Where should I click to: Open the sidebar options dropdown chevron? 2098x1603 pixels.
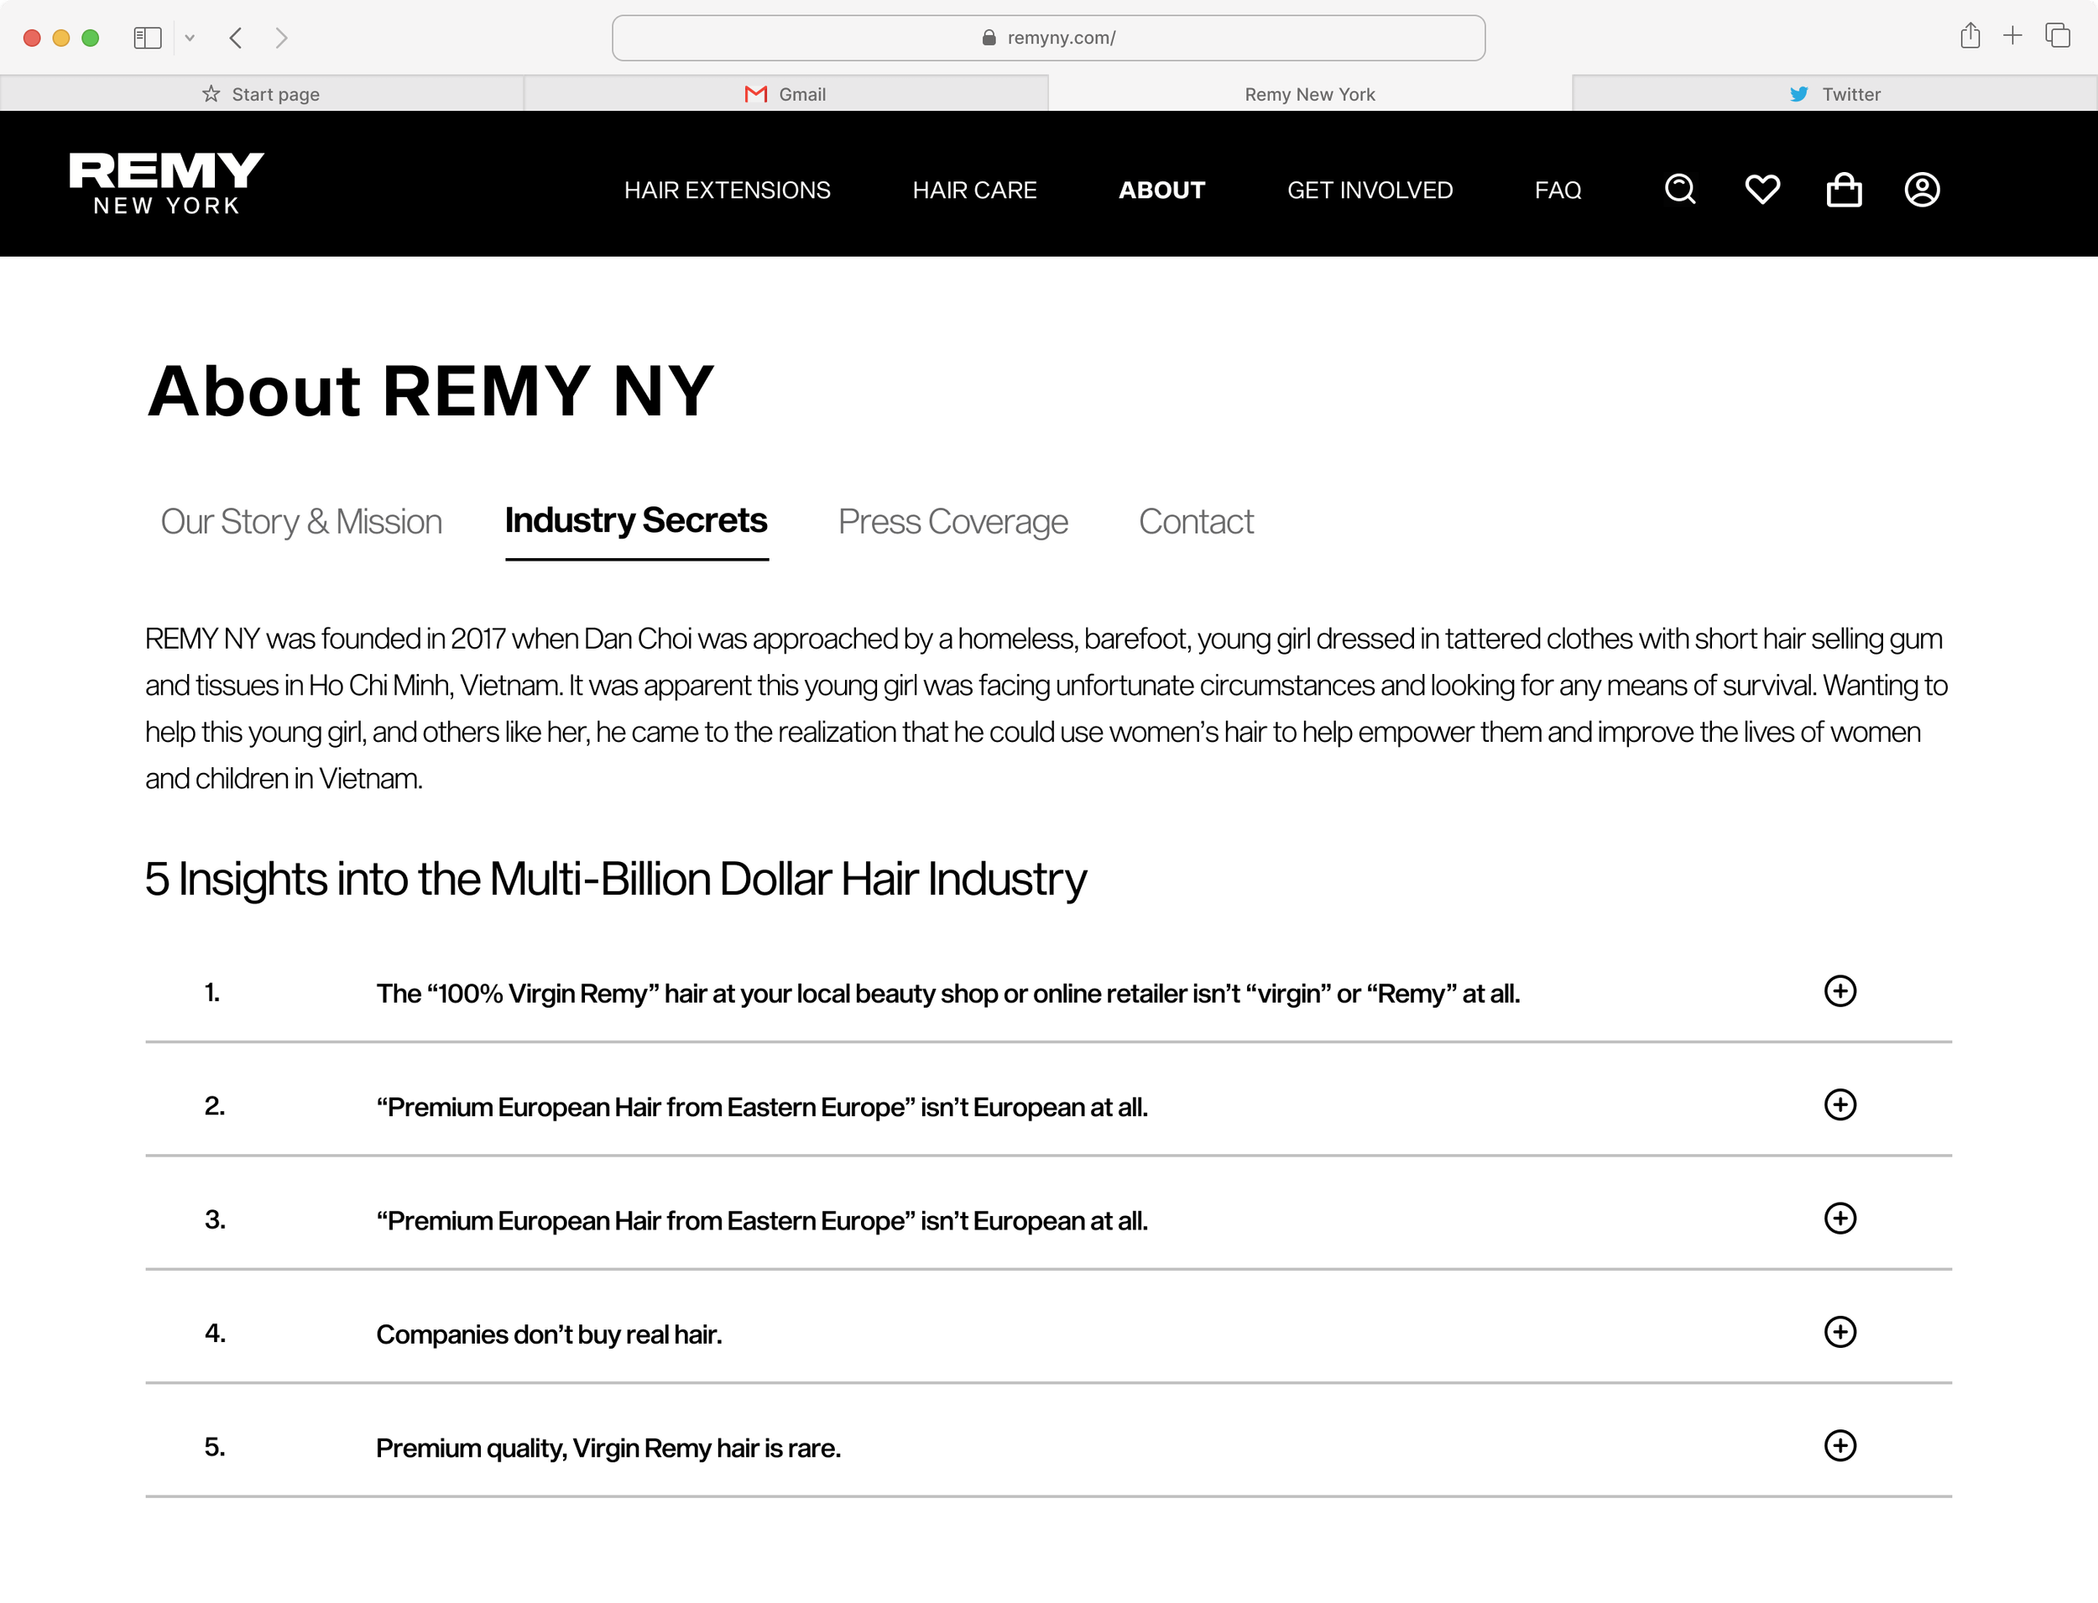click(x=190, y=37)
